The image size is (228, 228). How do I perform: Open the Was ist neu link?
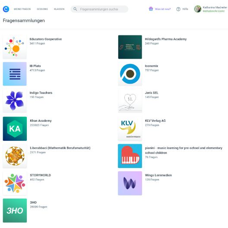163,9
